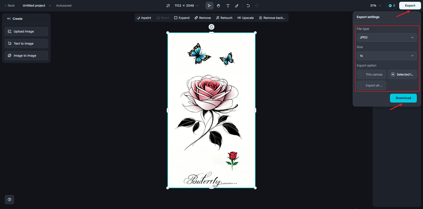Choose the Remove tool
This screenshot has height=209, width=423.
tap(203, 18)
